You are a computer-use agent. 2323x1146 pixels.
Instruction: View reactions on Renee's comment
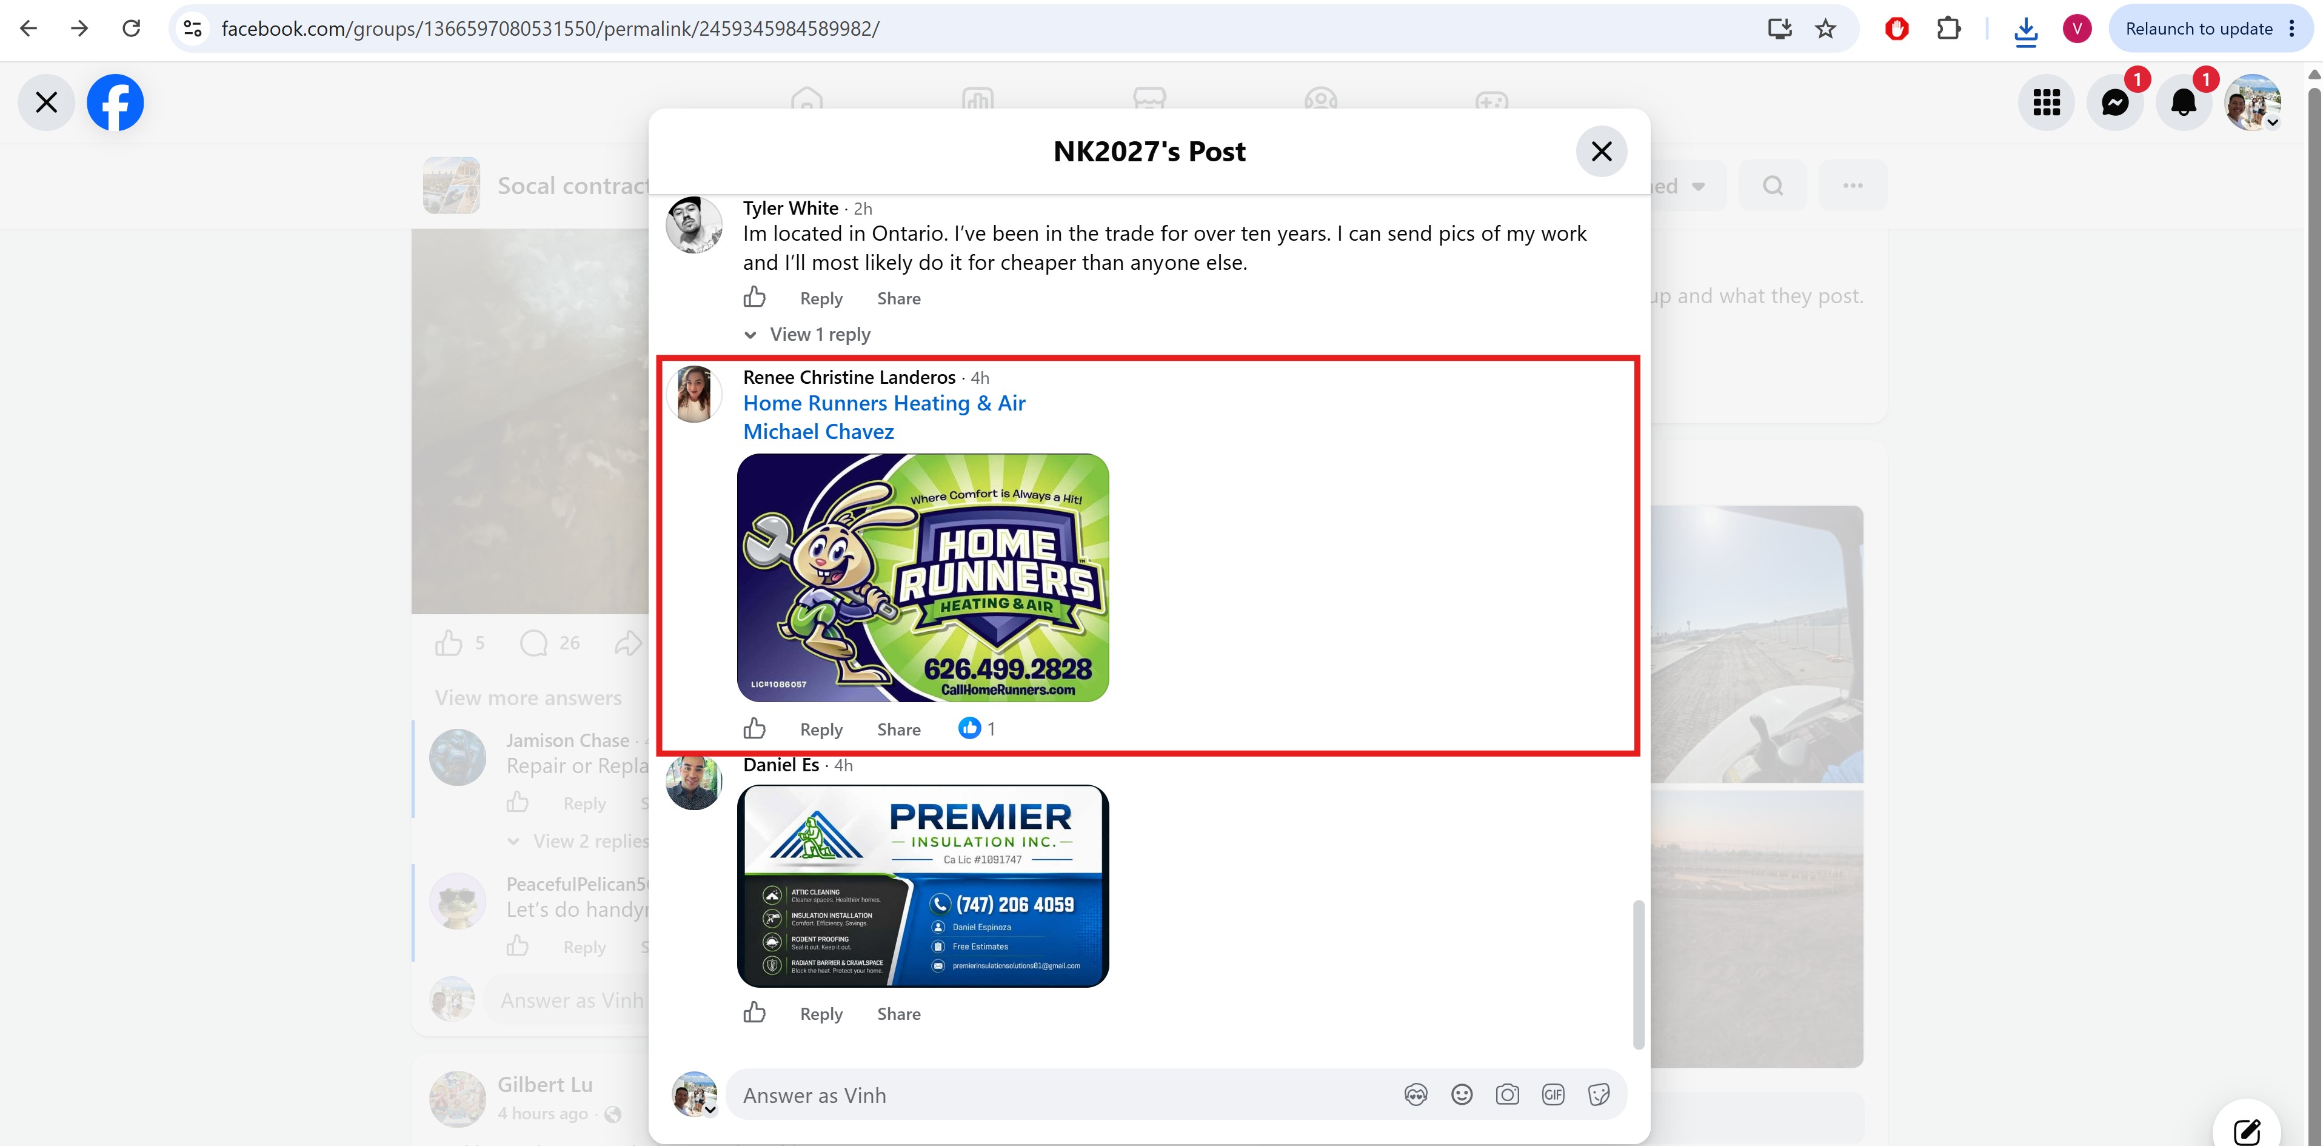click(977, 729)
